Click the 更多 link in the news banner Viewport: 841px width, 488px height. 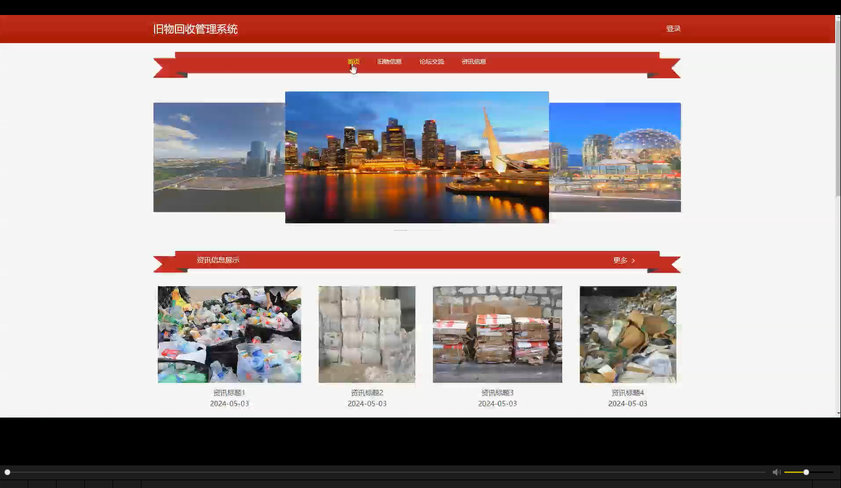620,260
